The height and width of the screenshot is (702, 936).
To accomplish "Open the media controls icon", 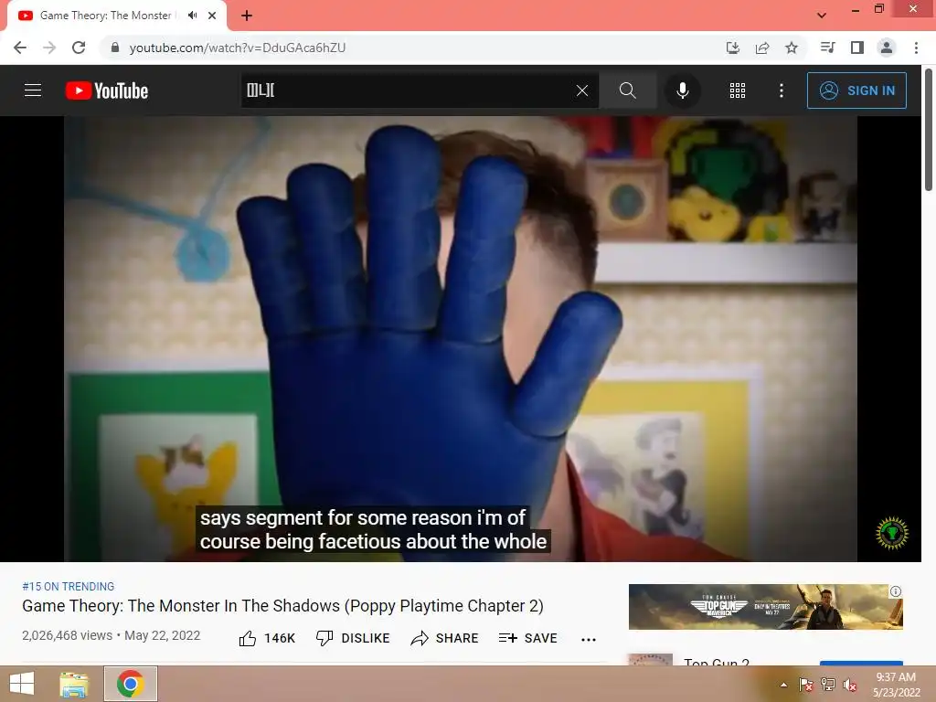I will point(827,48).
